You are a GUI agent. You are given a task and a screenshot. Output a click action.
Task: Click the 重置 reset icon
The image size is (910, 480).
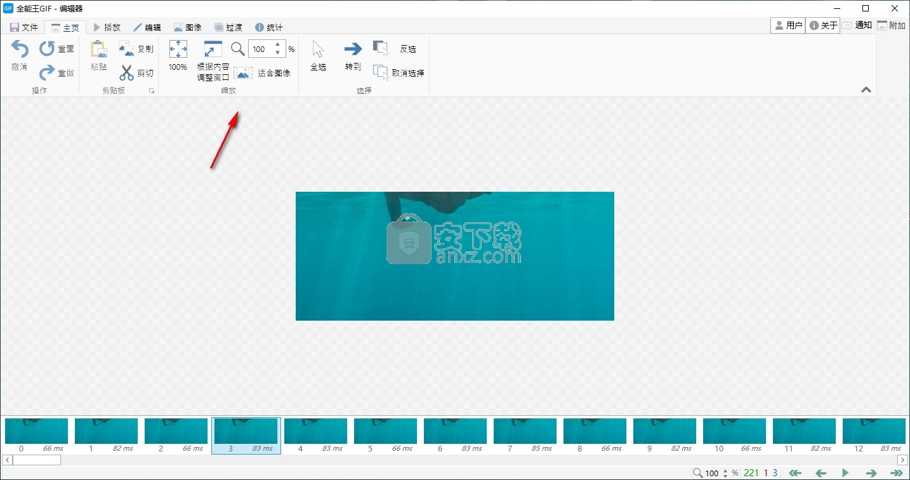(x=47, y=49)
